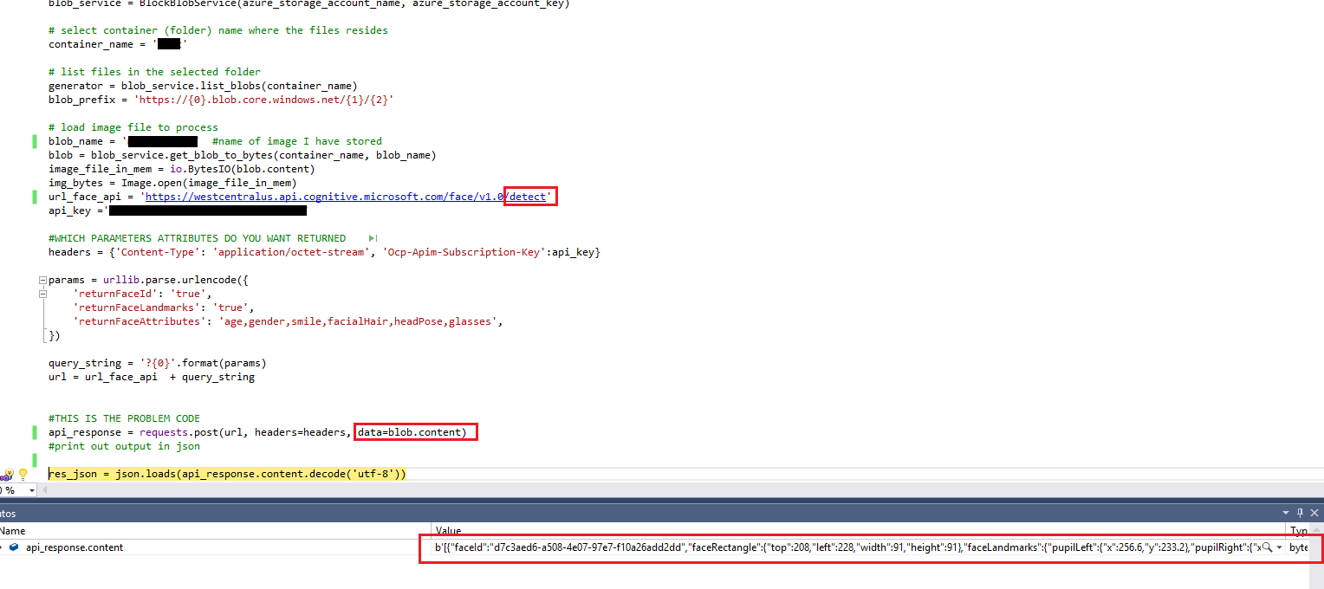Open the editor zoom level dropdown
Image resolution: width=1324 pixels, height=589 pixels.
(x=32, y=491)
